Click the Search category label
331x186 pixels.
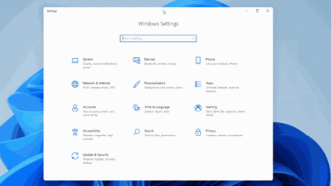click(x=149, y=131)
